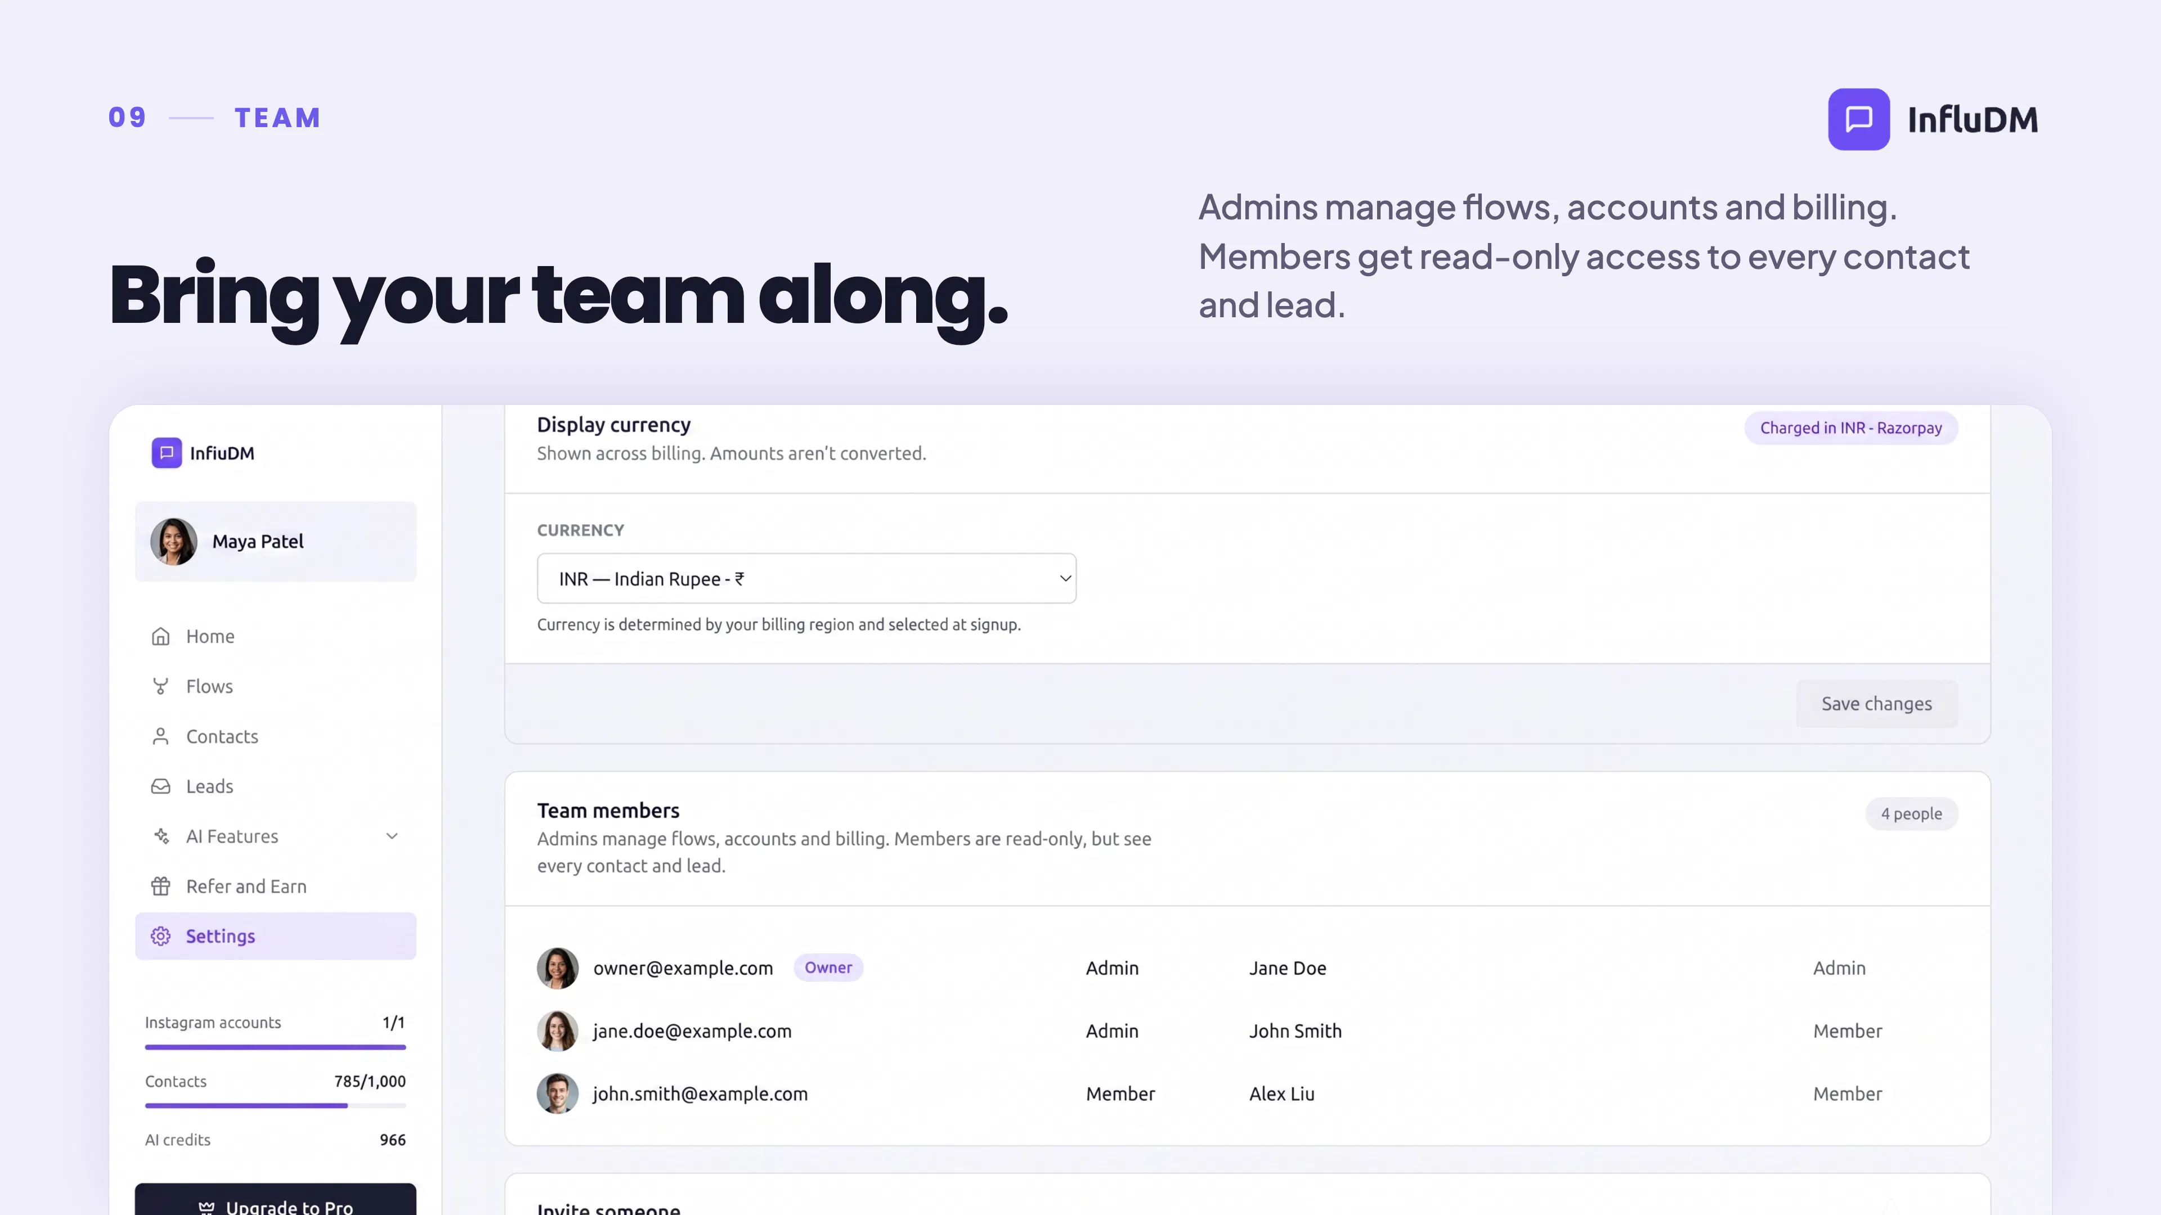The height and width of the screenshot is (1215, 2161).
Task: Click Admin role in owner@example.com row
Action: coord(1111,969)
